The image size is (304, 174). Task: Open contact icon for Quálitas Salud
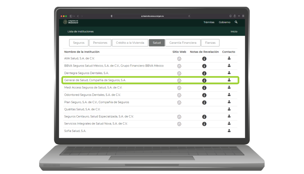click(229, 109)
